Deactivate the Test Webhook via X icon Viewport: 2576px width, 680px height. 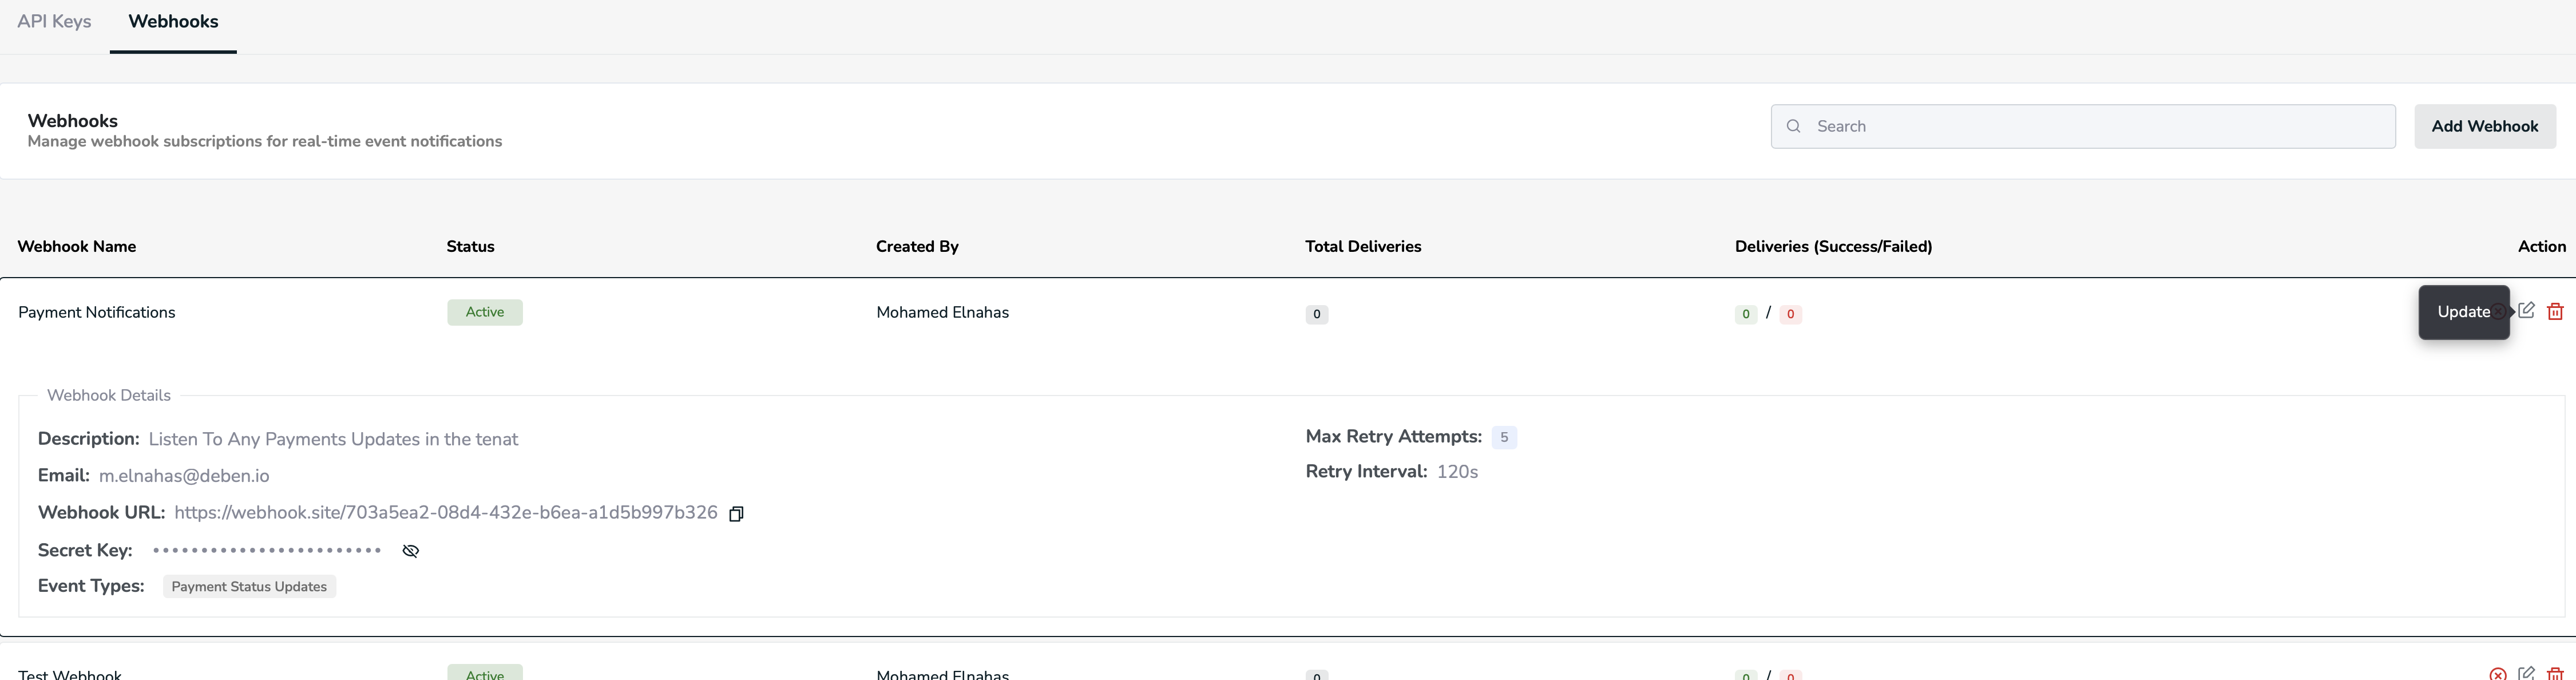(x=2498, y=674)
